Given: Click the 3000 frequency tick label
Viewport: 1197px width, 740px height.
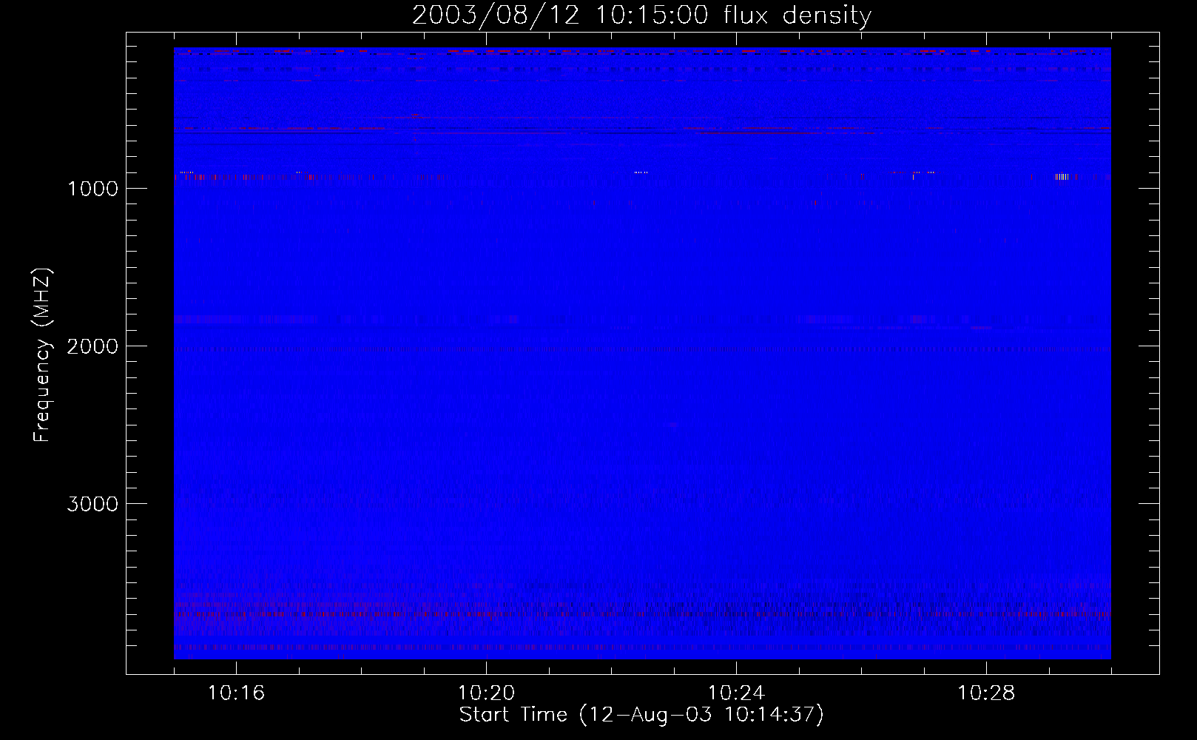Looking at the screenshot, I should pos(92,504).
